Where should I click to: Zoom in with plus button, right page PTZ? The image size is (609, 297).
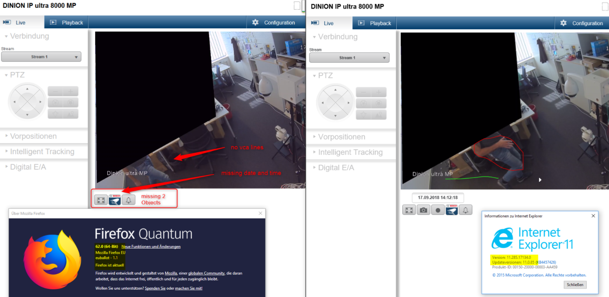(379, 92)
